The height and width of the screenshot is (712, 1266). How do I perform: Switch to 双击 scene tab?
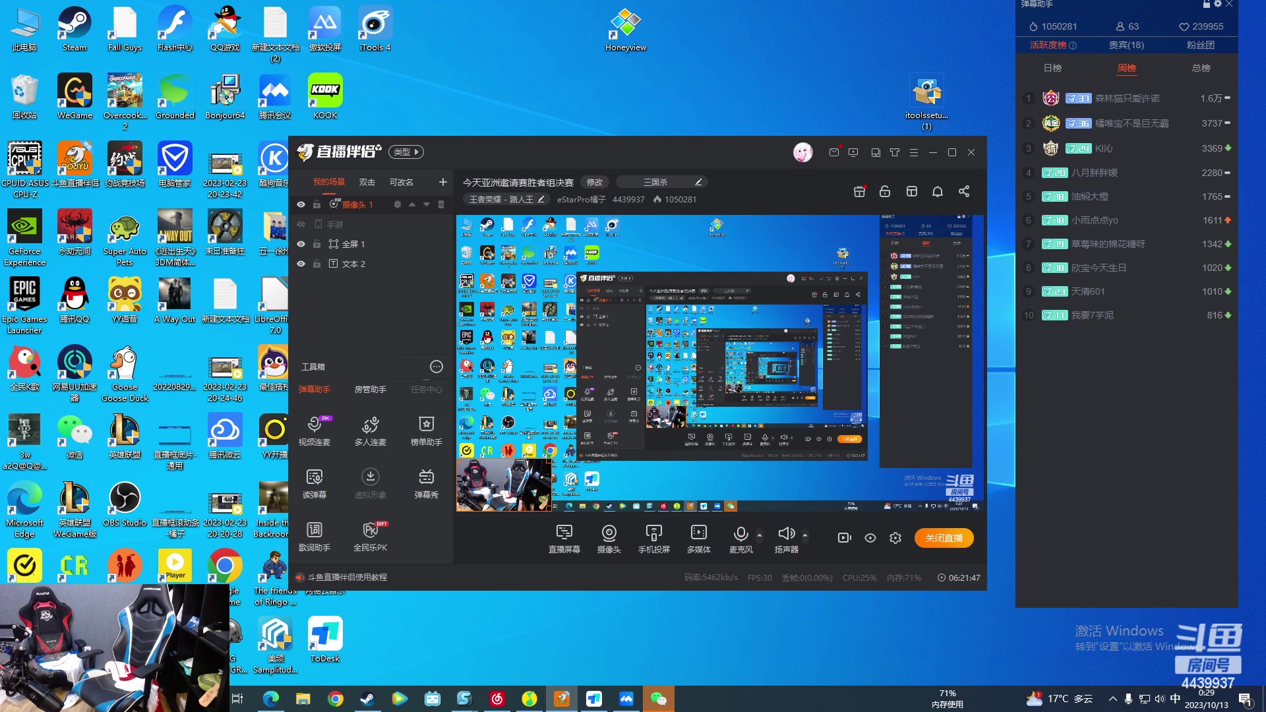click(367, 182)
